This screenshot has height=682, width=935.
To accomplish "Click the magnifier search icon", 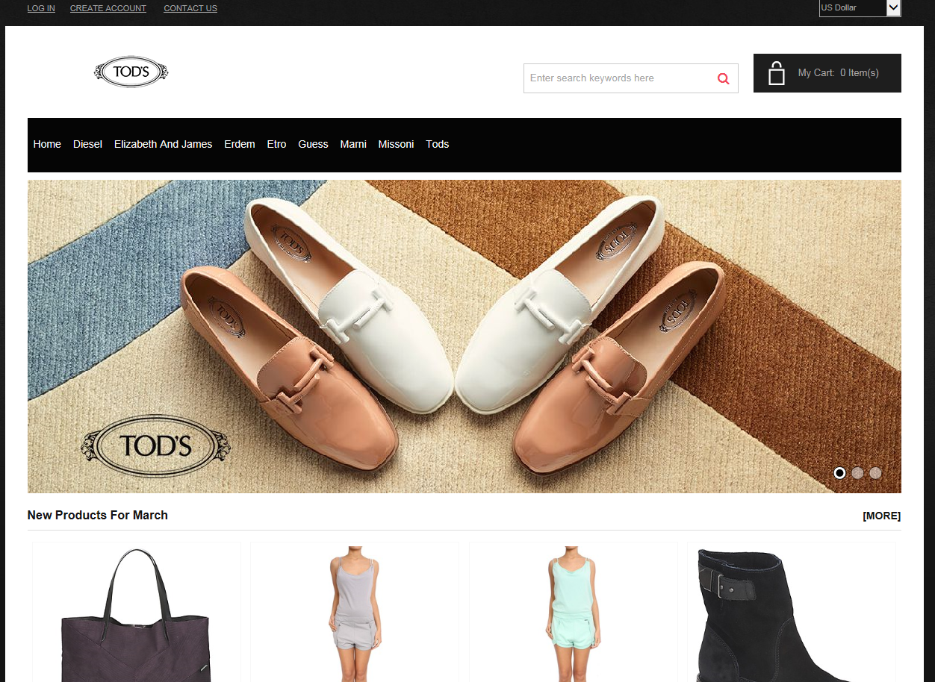I will pyautogui.click(x=723, y=78).
